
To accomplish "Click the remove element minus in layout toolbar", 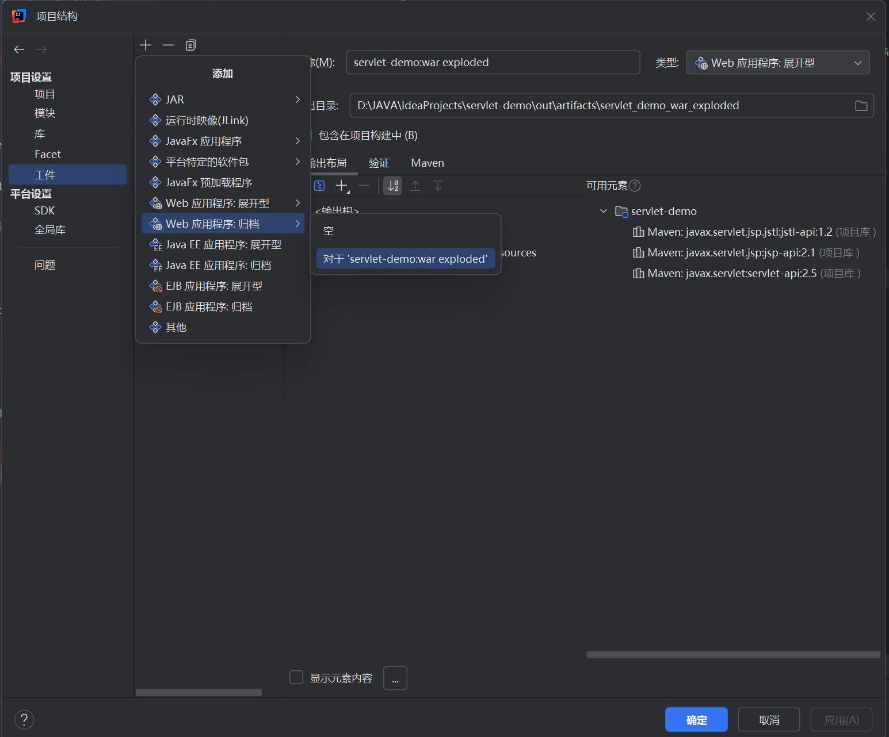I will (x=364, y=186).
